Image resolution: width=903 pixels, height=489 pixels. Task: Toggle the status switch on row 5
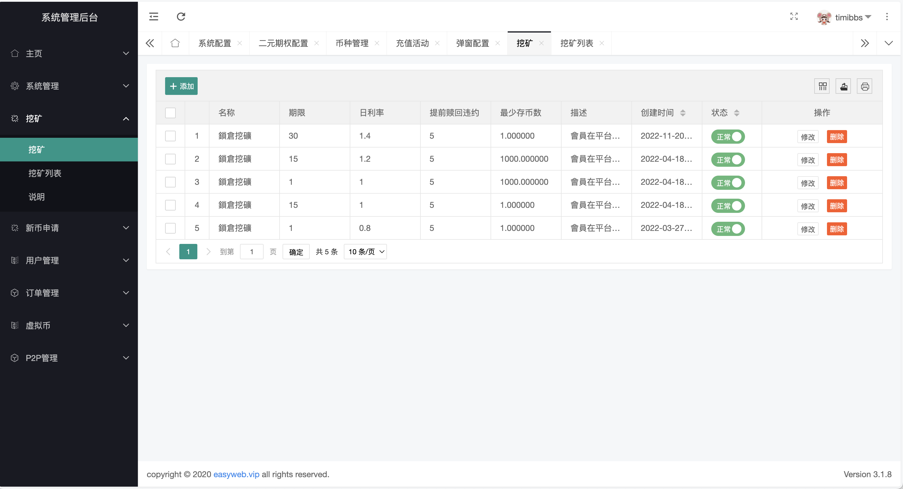click(728, 229)
